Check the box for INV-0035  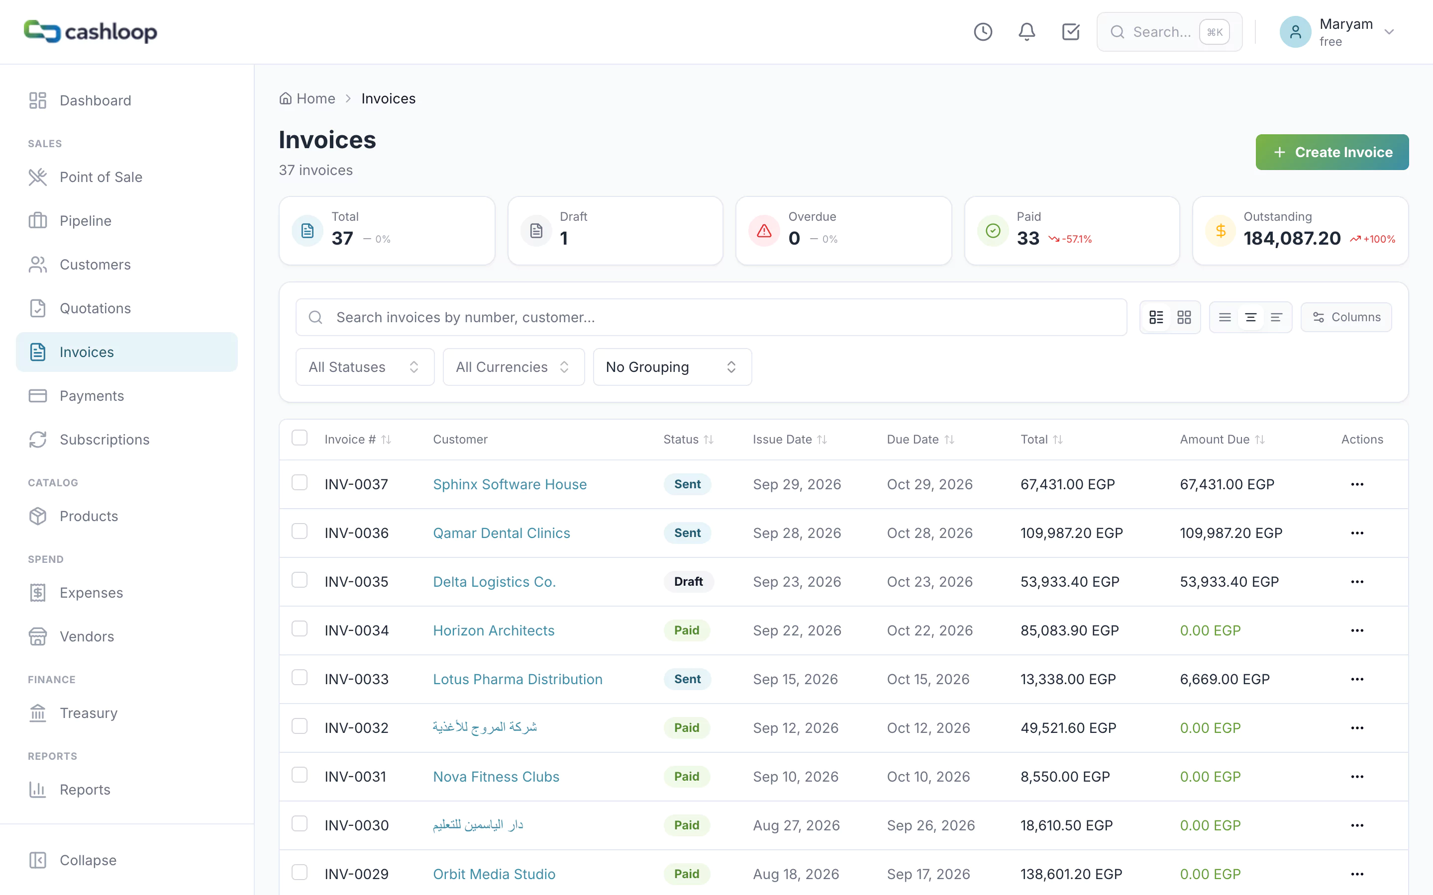click(300, 580)
